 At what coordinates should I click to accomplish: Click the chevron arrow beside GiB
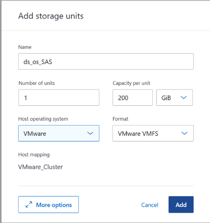(183, 98)
